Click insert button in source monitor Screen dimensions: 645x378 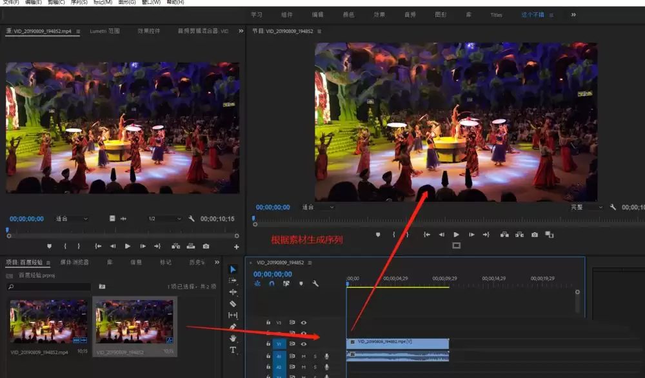click(175, 246)
